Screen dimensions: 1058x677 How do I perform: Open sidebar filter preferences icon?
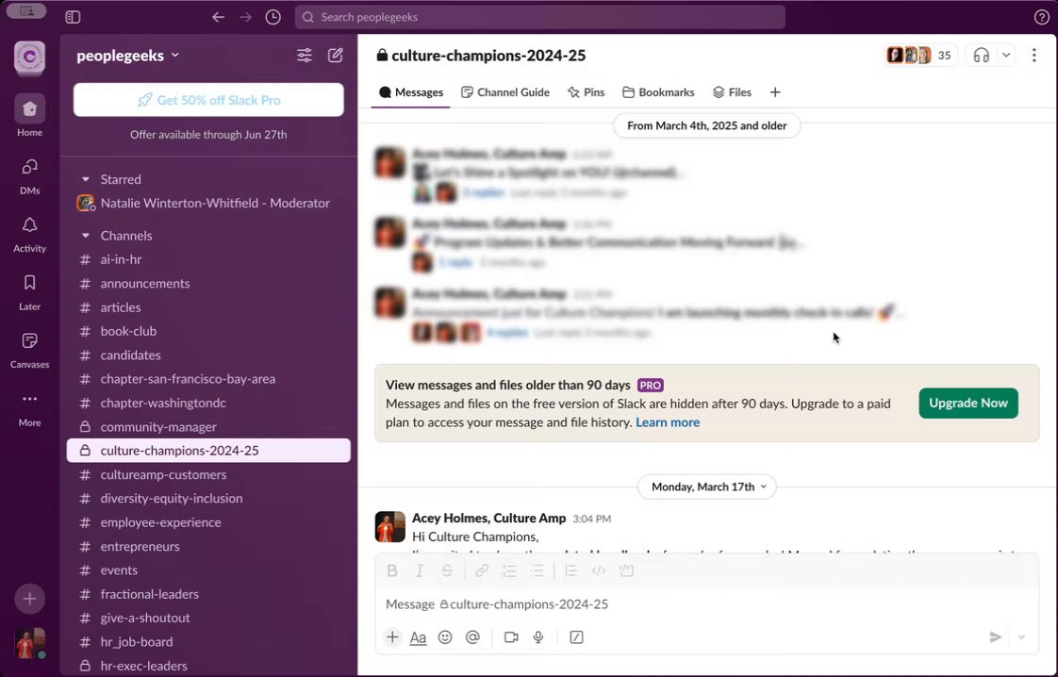[305, 56]
